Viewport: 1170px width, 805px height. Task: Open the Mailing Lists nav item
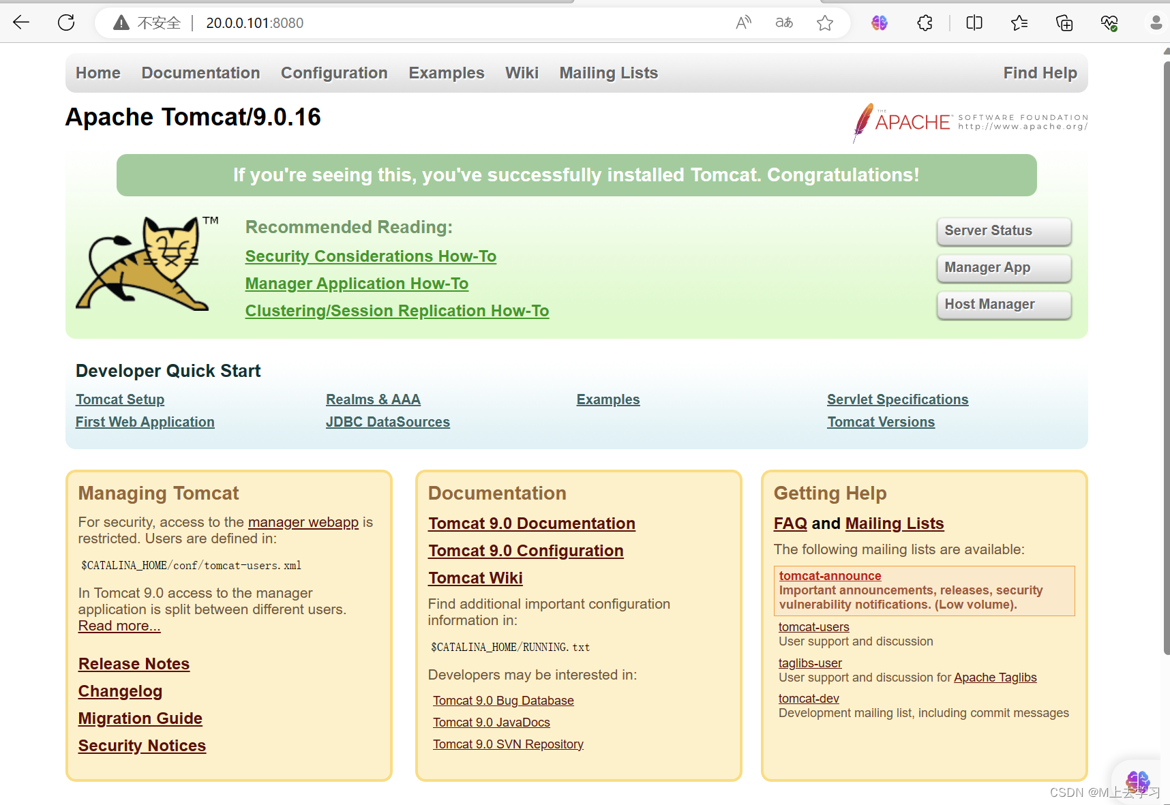point(609,73)
